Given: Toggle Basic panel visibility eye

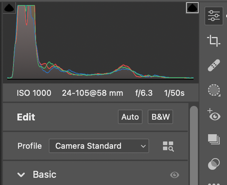Looking at the screenshot, I should (175, 175).
